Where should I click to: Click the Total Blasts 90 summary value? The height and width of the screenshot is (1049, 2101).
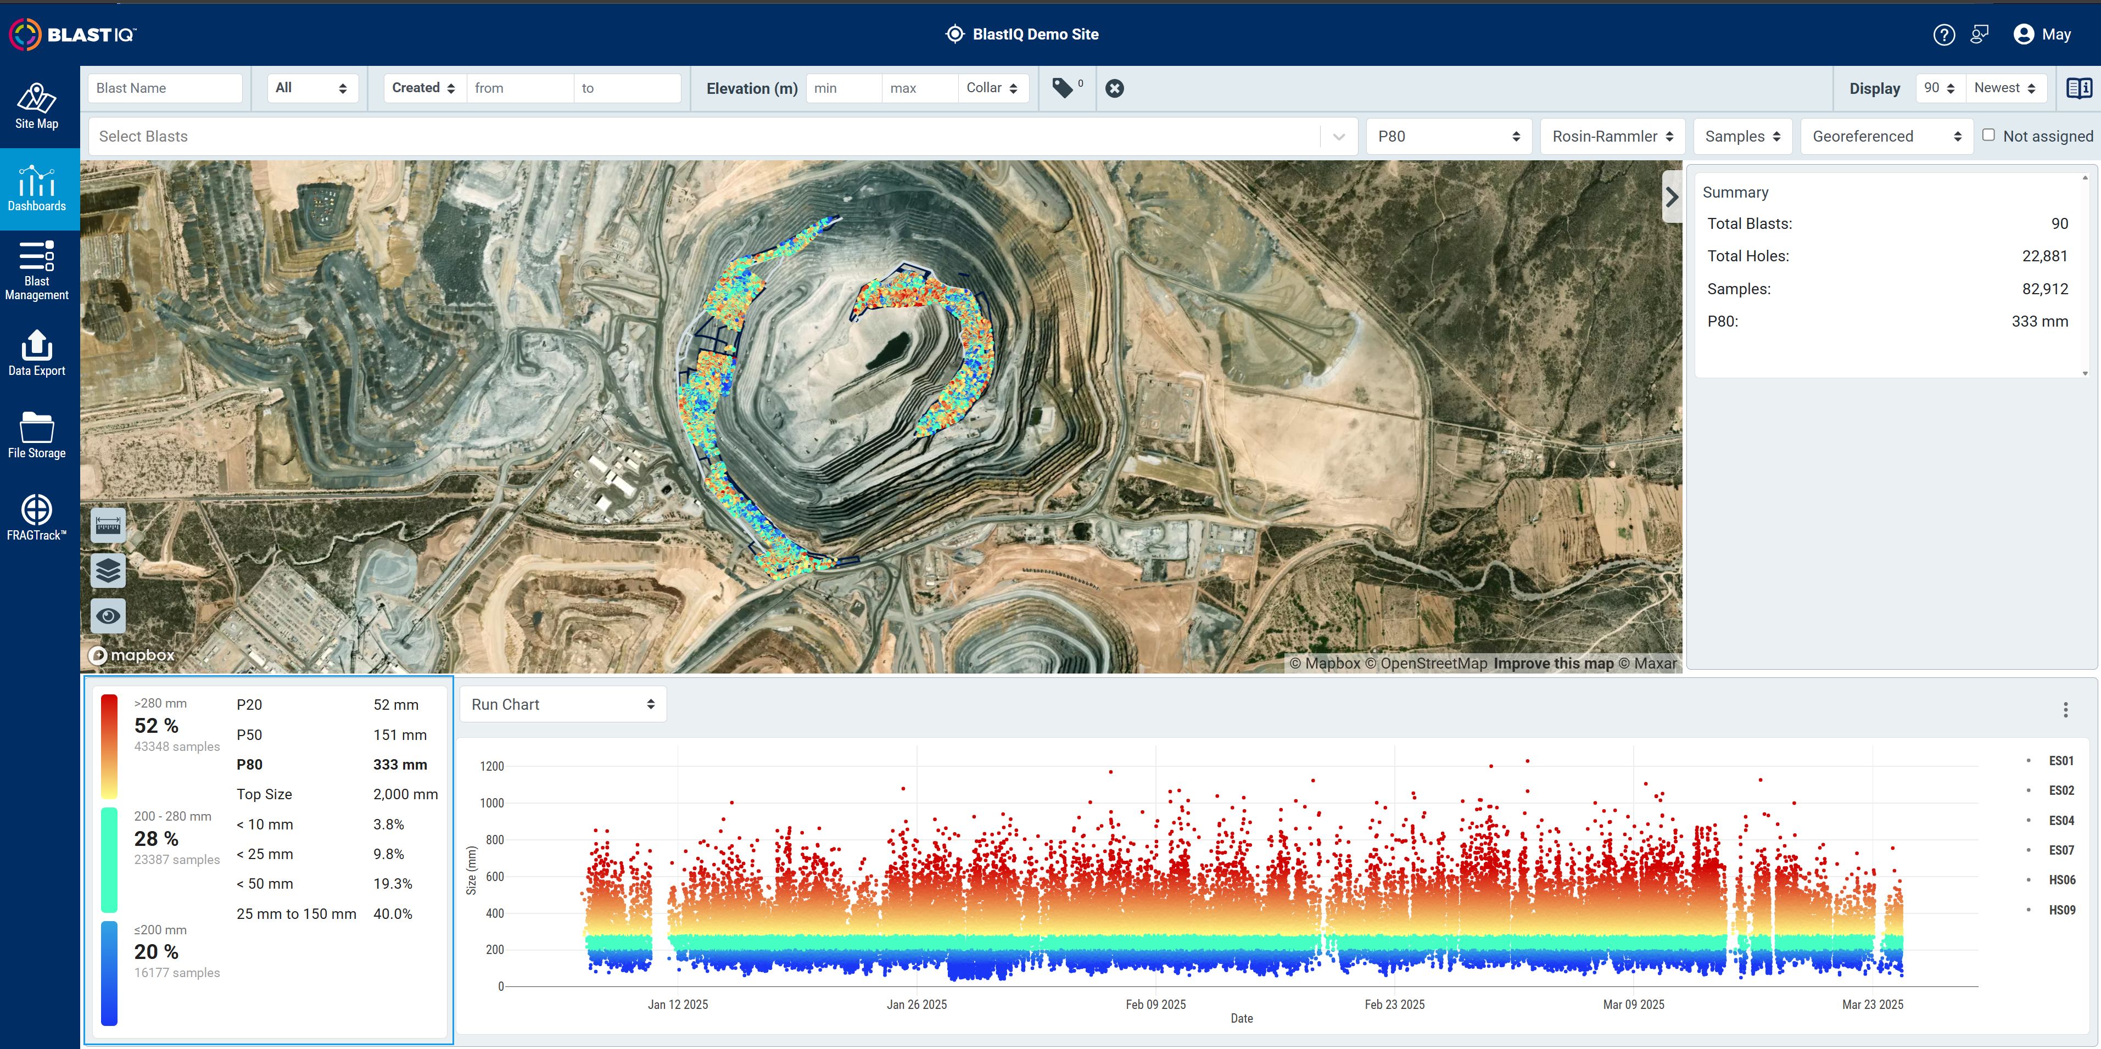tap(2059, 223)
